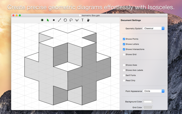Screen dimensions: 182x114
Task: Enable the Serif Fonts checkbox
Action: tap(124, 75)
